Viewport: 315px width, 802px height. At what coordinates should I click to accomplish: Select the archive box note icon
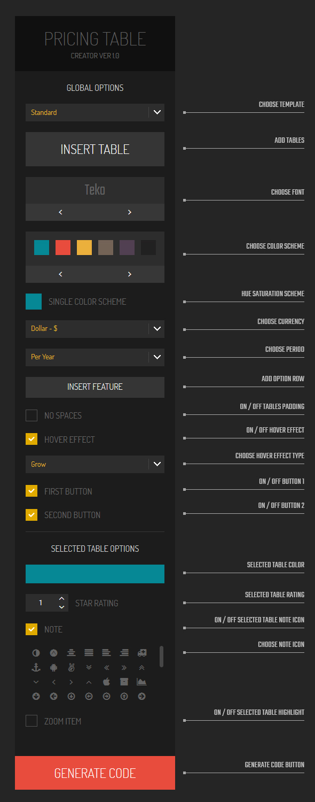click(x=124, y=681)
